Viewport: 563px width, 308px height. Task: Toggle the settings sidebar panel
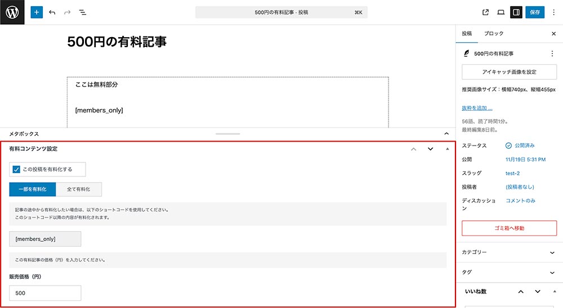516,12
